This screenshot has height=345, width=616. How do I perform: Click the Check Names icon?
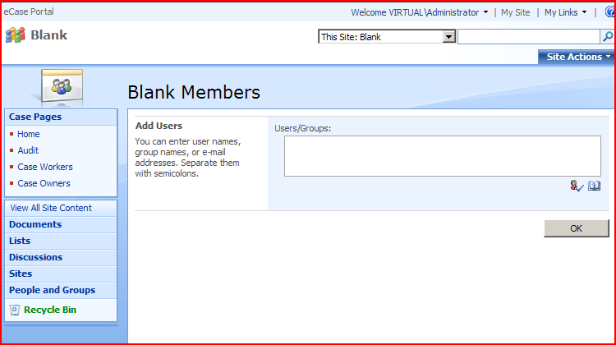[x=577, y=186]
